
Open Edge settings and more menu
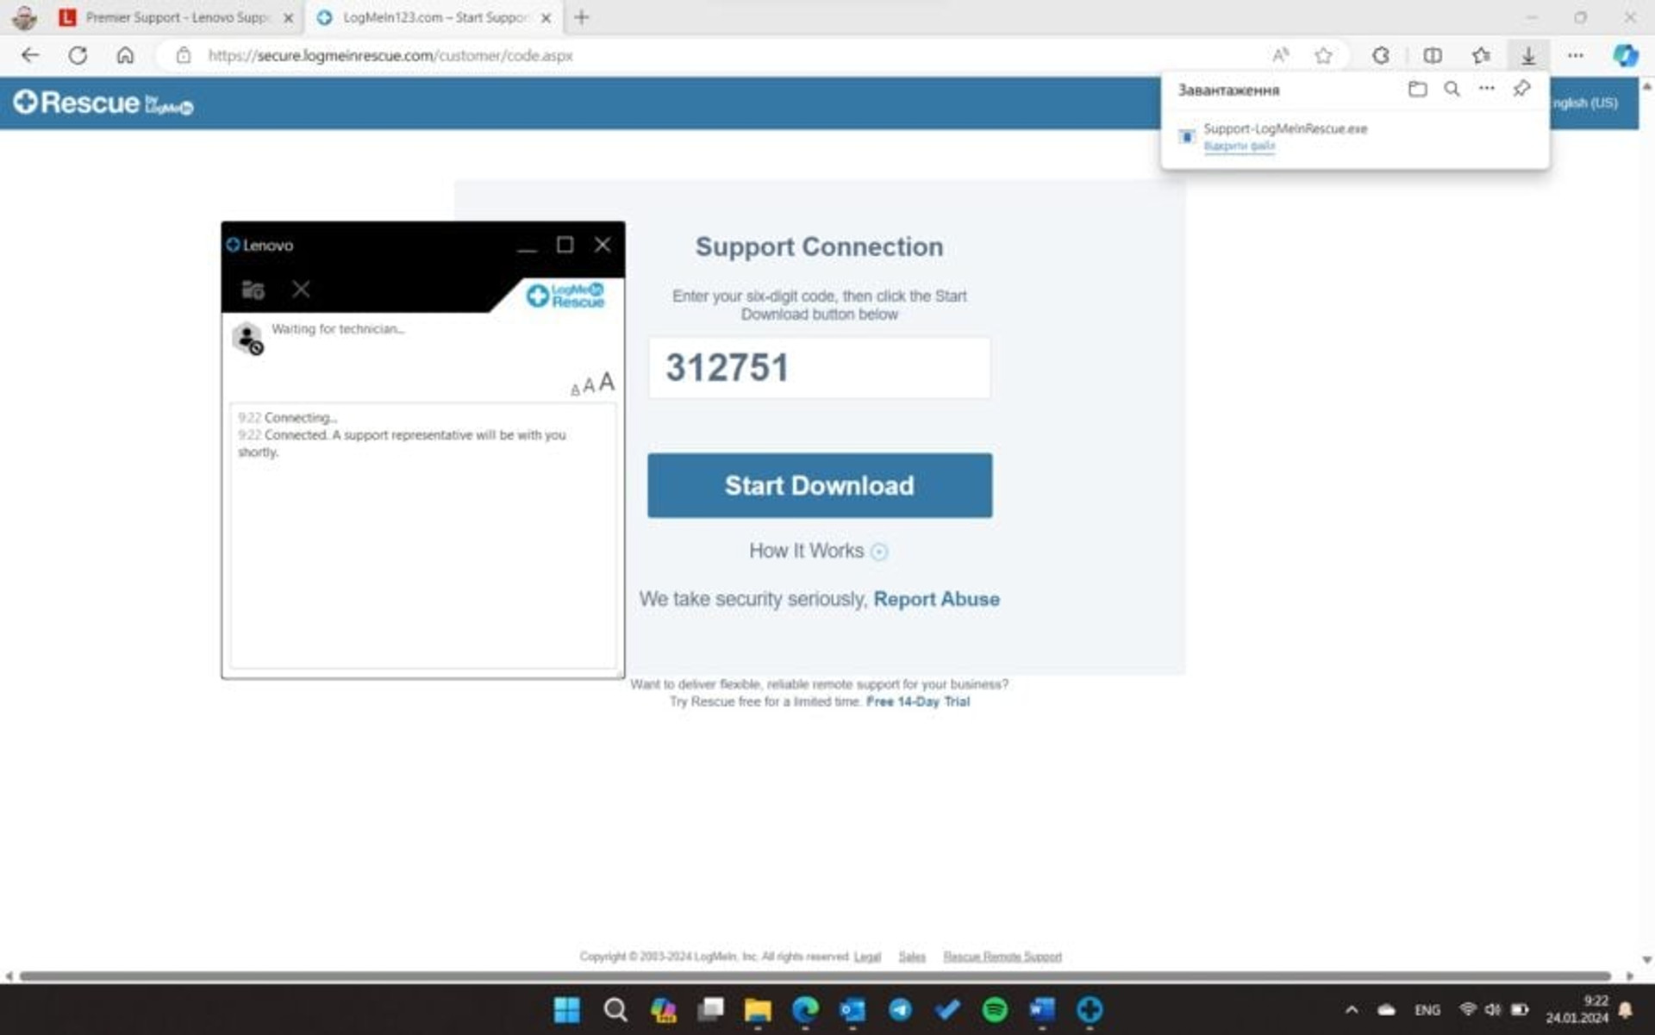click(1575, 55)
